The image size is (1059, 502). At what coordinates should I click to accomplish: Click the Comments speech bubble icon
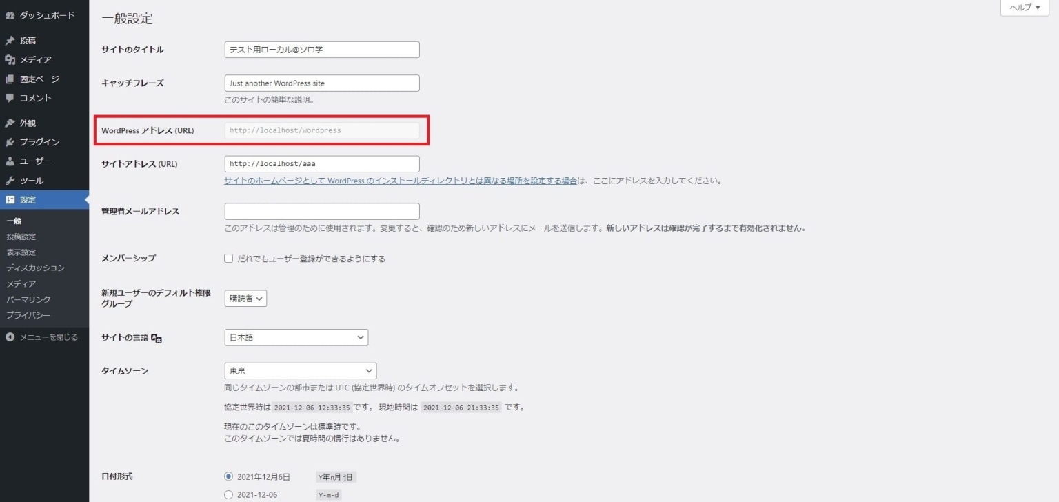(10, 98)
